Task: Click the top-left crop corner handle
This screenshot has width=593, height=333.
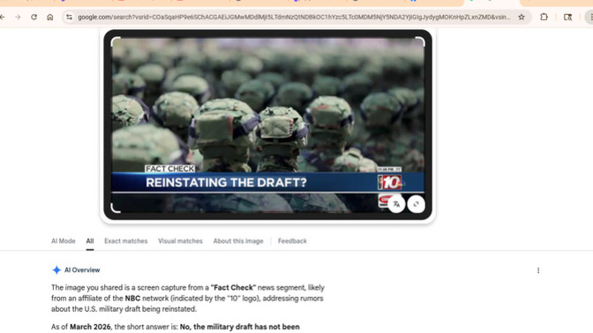Action: 116,41
